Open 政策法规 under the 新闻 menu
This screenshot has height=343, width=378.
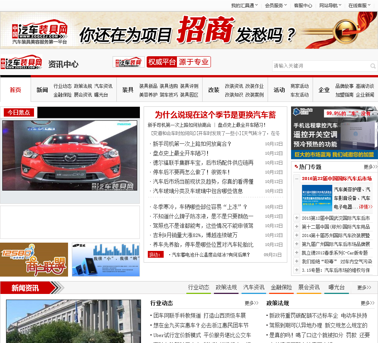(83, 86)
